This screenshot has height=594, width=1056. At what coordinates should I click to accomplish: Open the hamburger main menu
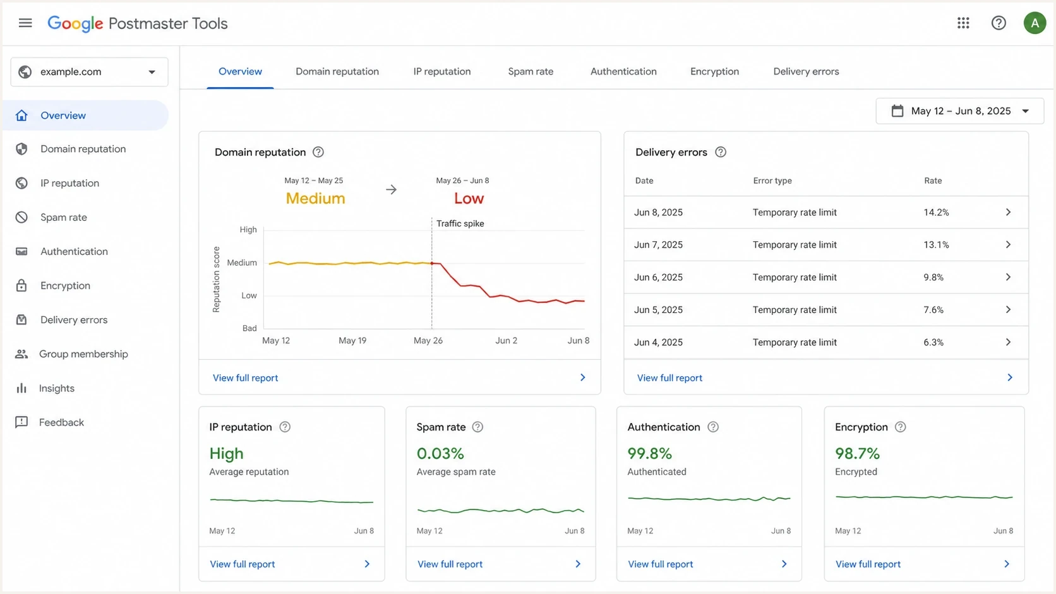click(x=25, y=23)
